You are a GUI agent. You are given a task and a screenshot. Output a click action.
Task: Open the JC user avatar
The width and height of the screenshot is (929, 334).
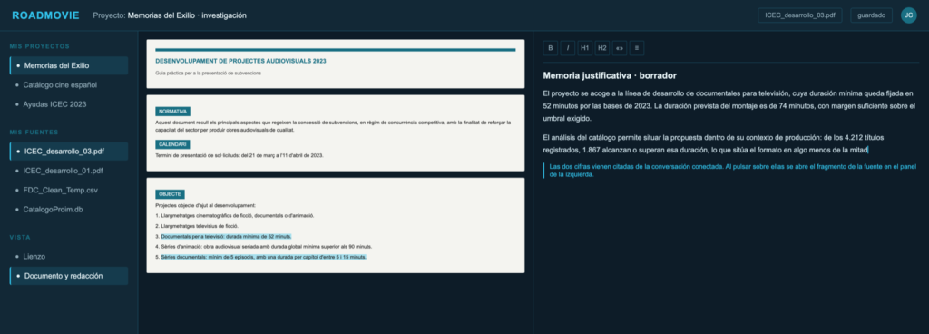pos(908,15)
